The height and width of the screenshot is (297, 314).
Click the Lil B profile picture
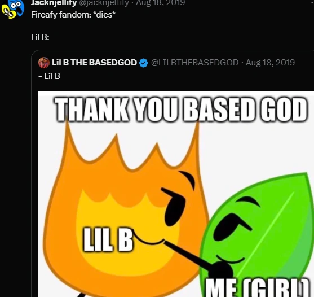pos(44,63)
